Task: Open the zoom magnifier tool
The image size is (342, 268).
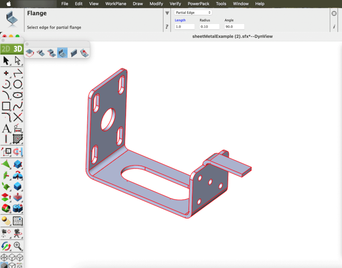Action: click(18, 246)
